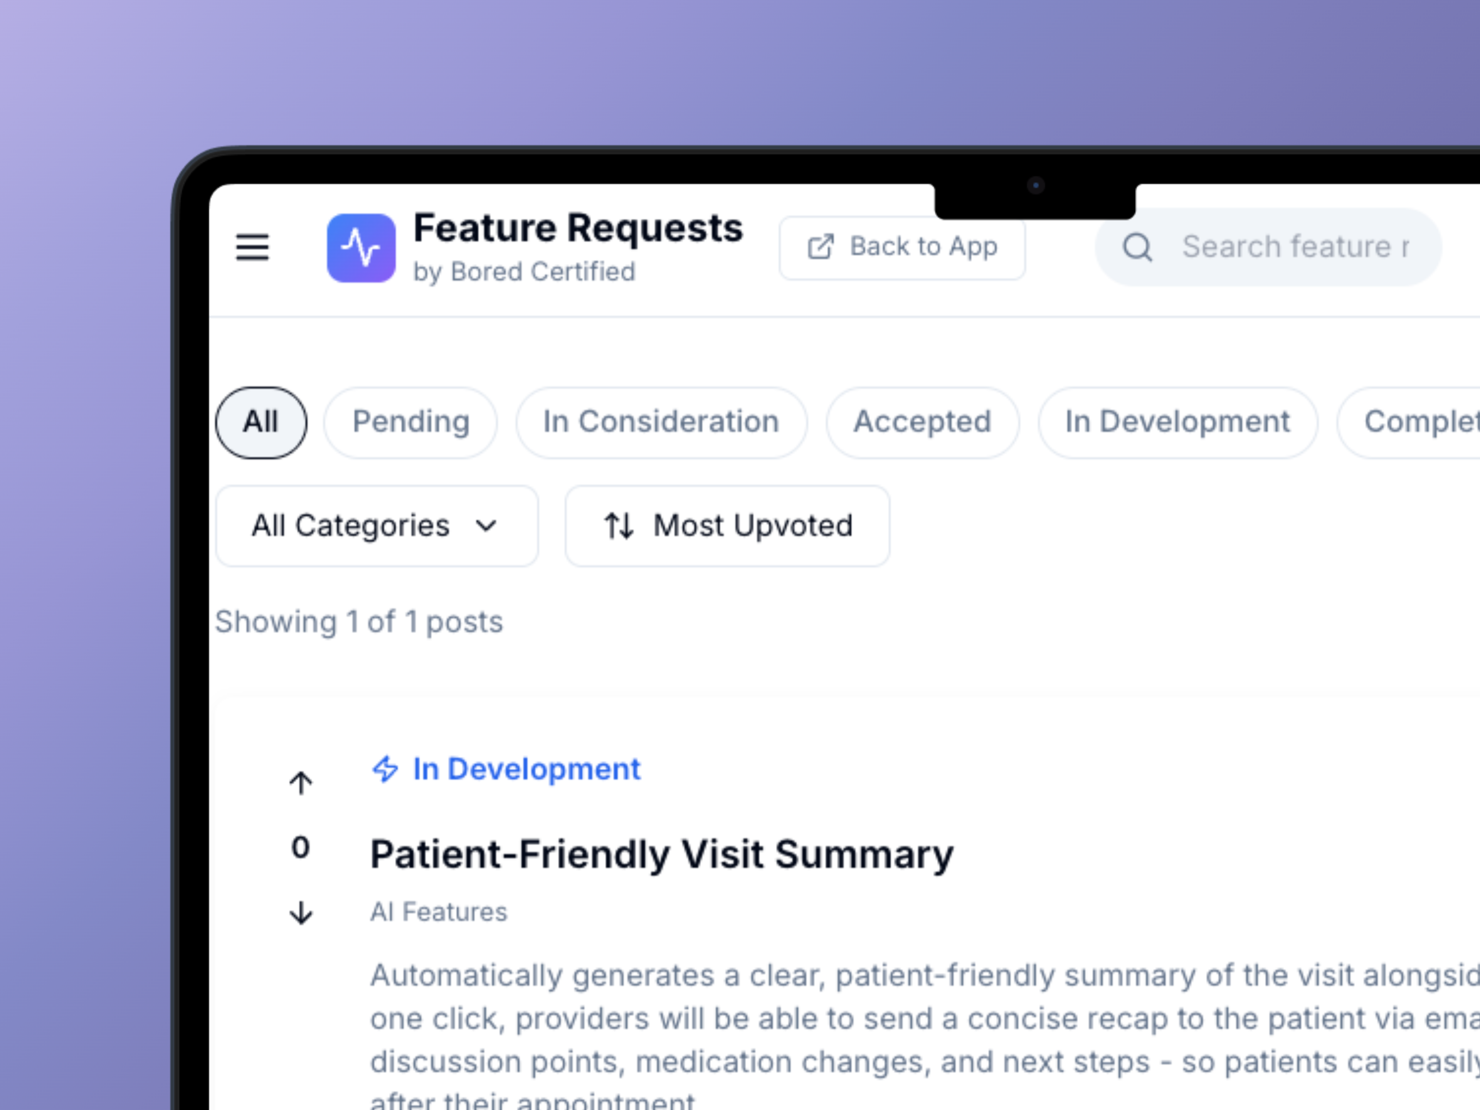Focus the Search feature requests field

click(1295, 247)
